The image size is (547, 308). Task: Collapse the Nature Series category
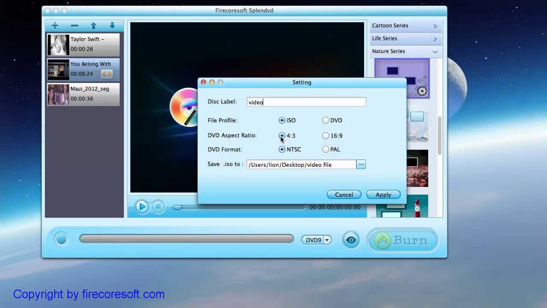[x=405, y=51]
